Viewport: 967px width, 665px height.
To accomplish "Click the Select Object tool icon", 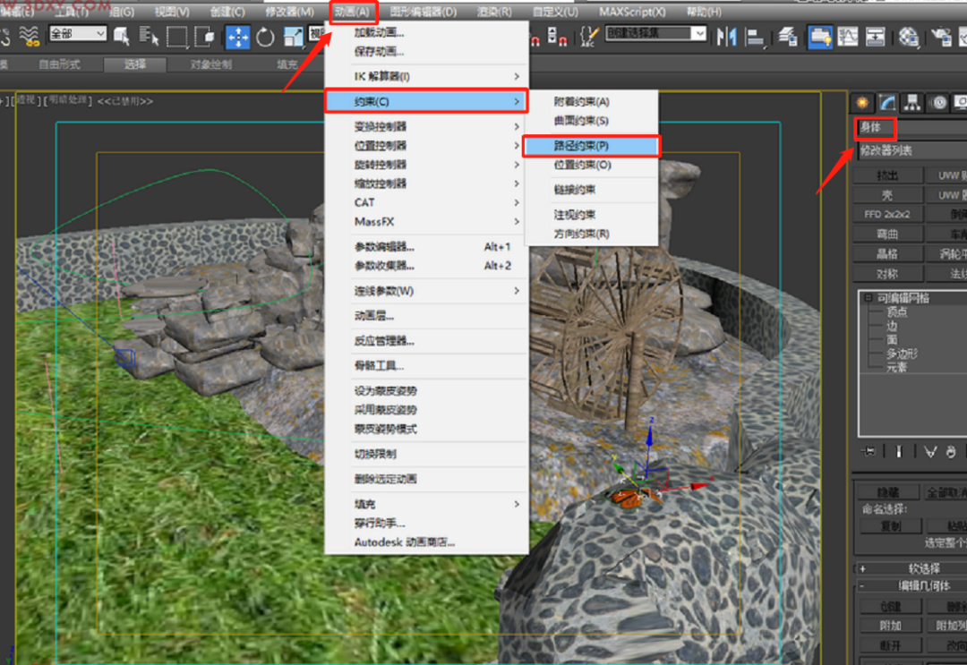I will click(x=122, y=37).
